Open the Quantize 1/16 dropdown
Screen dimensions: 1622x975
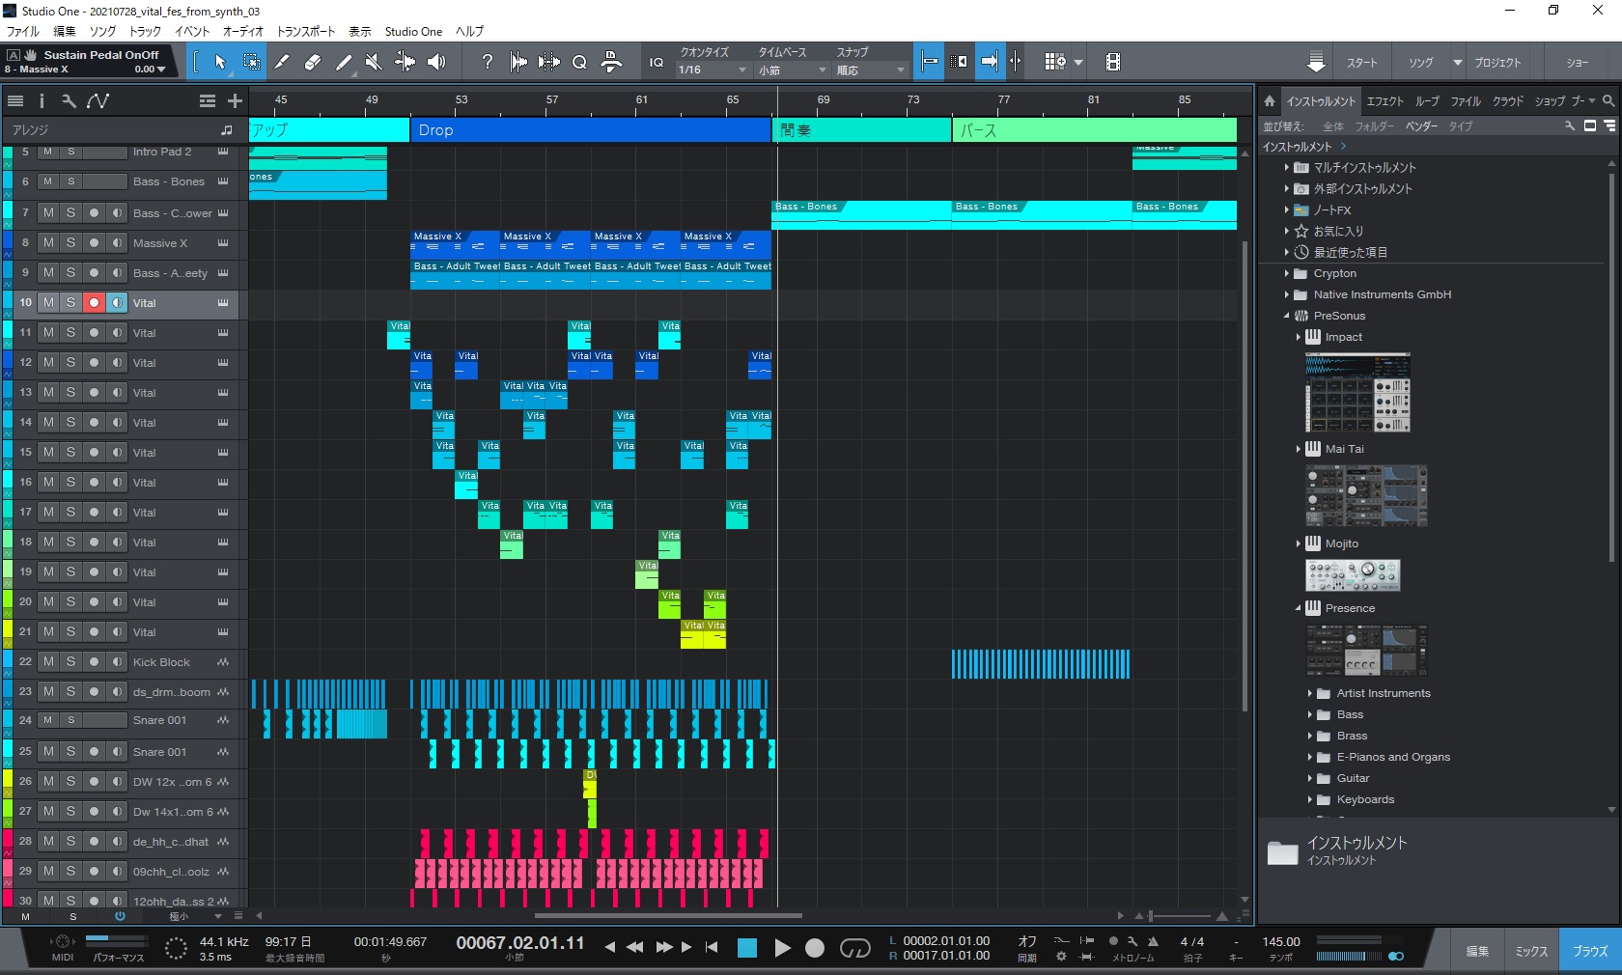(x=713, y=70)
